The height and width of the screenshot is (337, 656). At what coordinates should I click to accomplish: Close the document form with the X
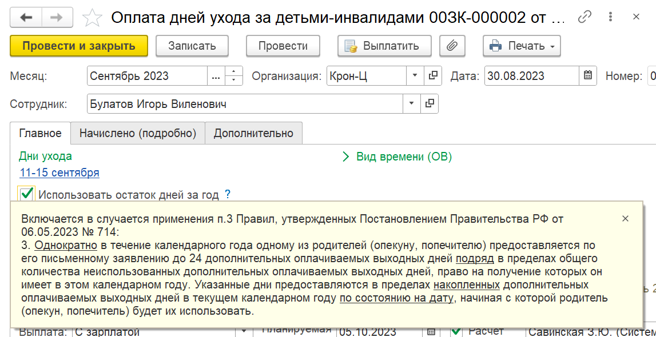637,17
